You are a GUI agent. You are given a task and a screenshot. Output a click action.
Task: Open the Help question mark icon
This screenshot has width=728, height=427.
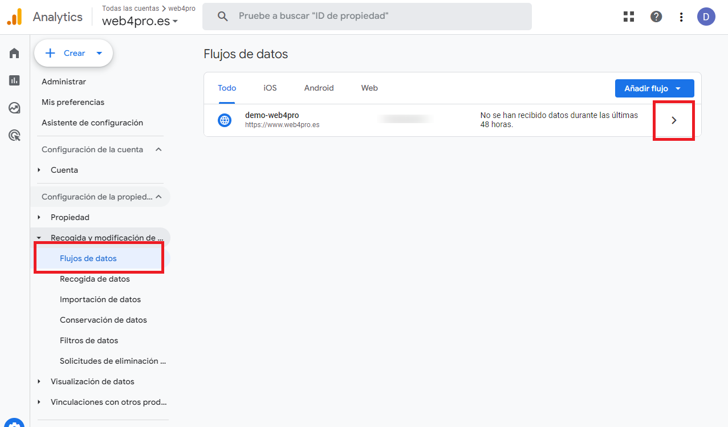pyautogui.click(x=656, y=17)
